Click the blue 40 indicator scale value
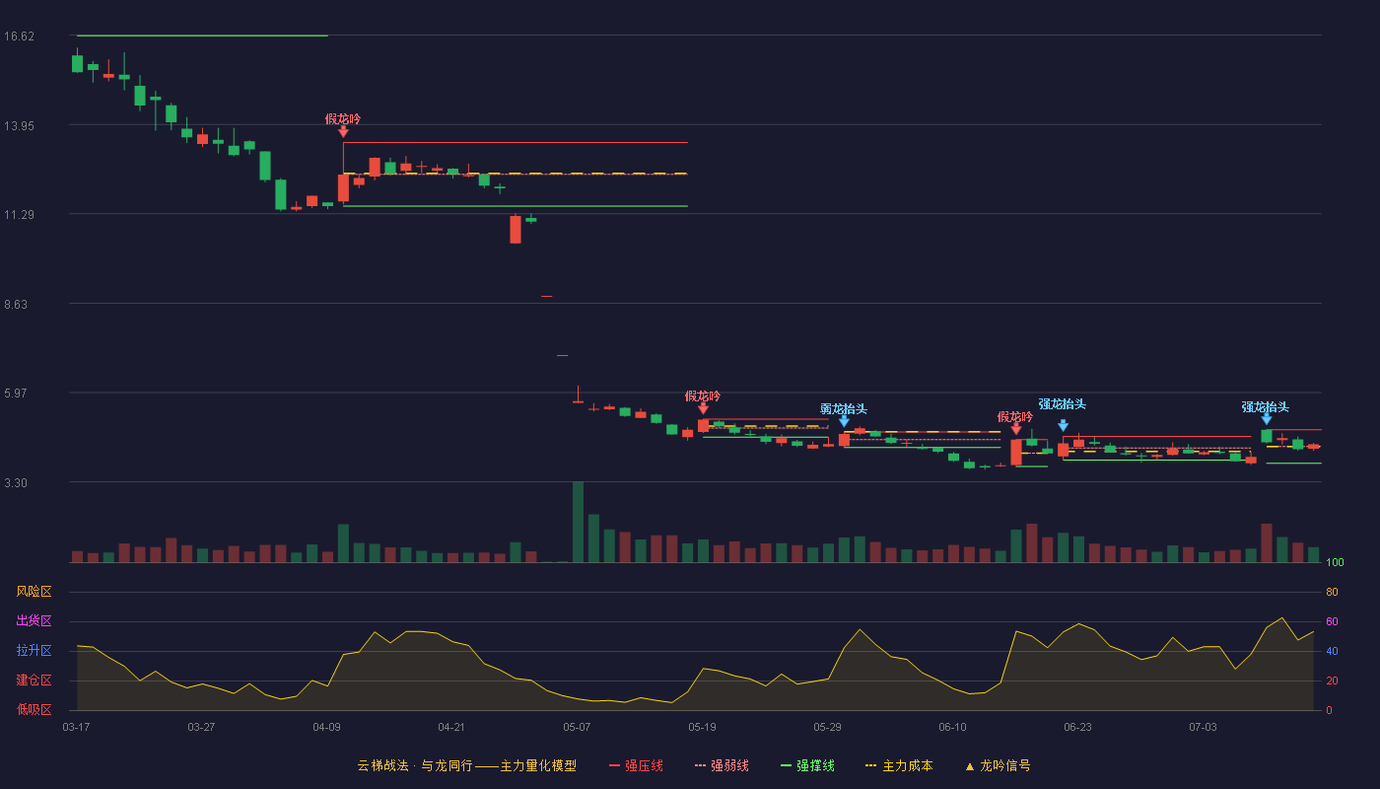The height and width of the screenshot is (789, 1380). tap(1332, 651)
